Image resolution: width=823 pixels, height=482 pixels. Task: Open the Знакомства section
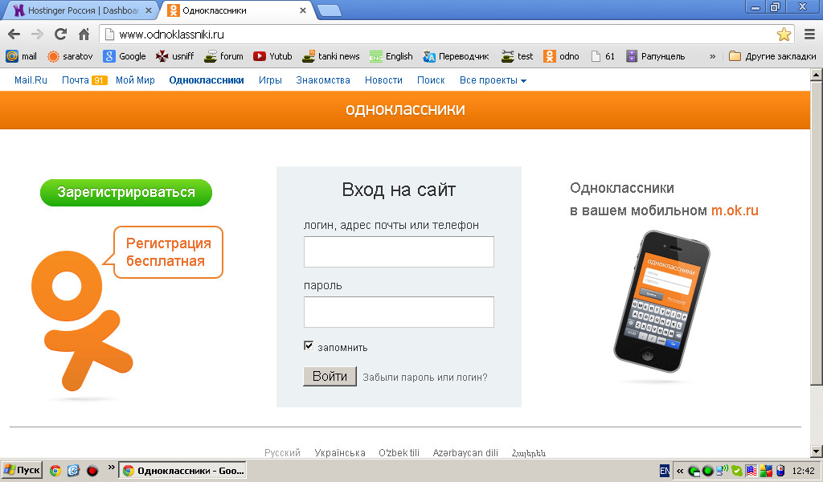point(323,80)
